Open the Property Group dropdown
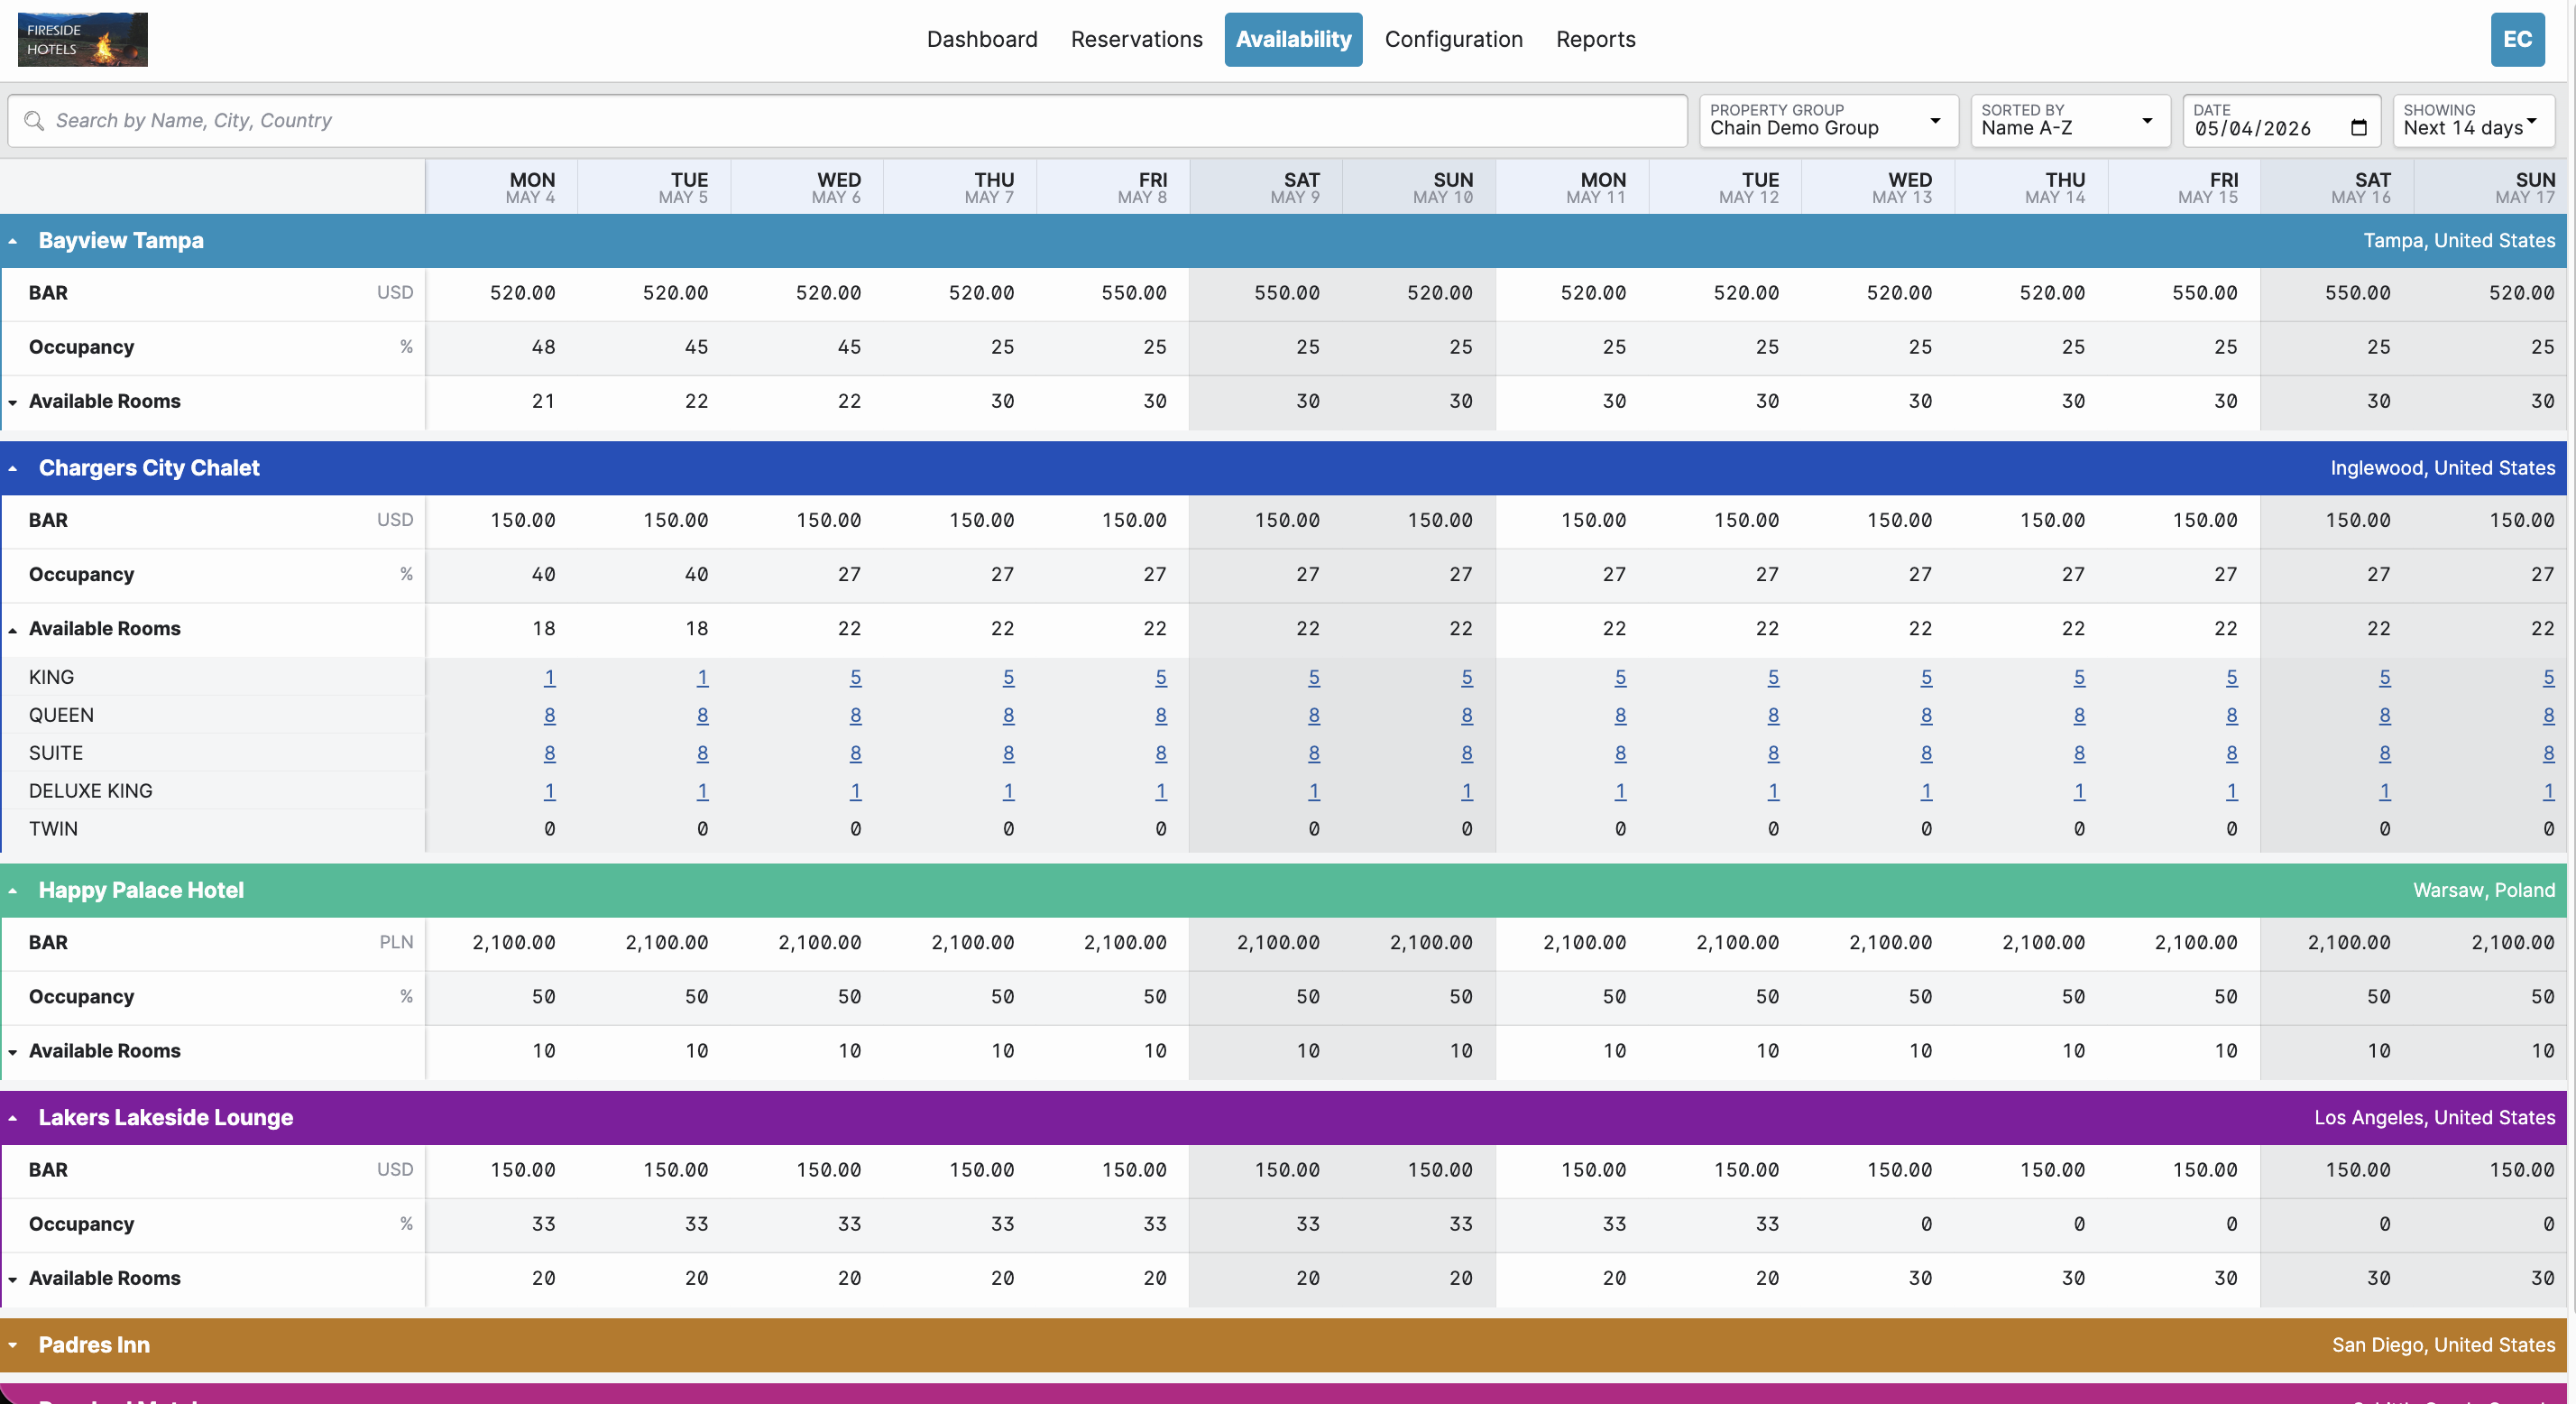This screenshot has height=1404, width=2576. coord(1829,121)
